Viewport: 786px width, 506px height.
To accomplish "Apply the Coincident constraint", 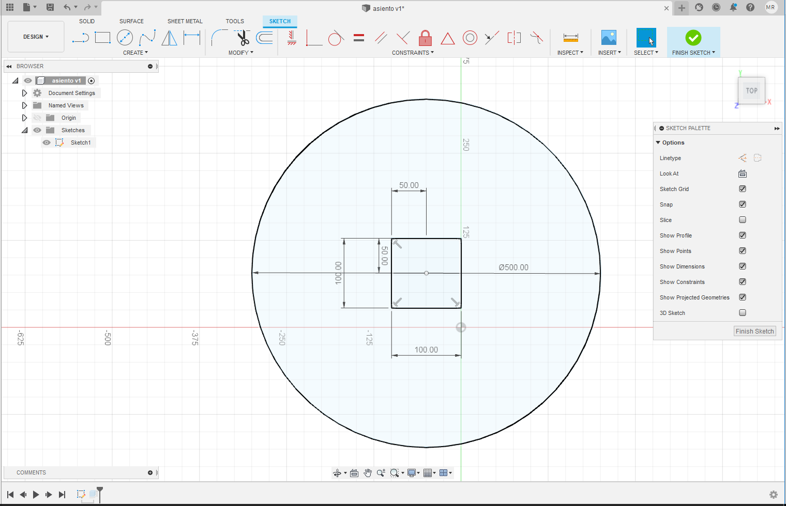I will (x=314, y=38).
